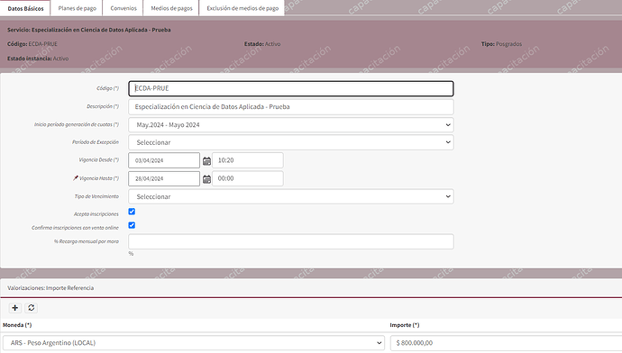The width and height of the screenshot is (622, 353).
Task: Click the Vigencia Hasta time field 00:00
Action: tap(248, 178)
